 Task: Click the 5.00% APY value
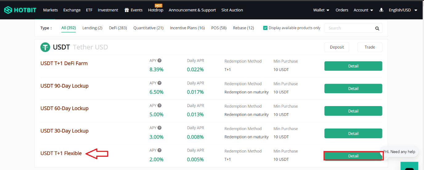157,114
